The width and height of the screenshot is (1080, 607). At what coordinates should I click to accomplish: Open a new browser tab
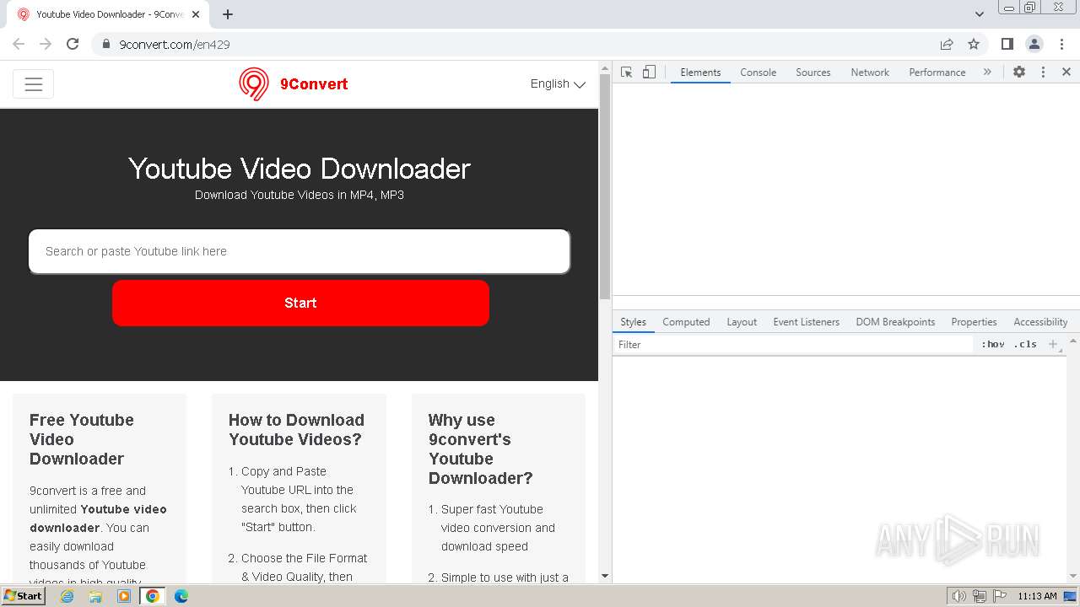click(228, 14)
